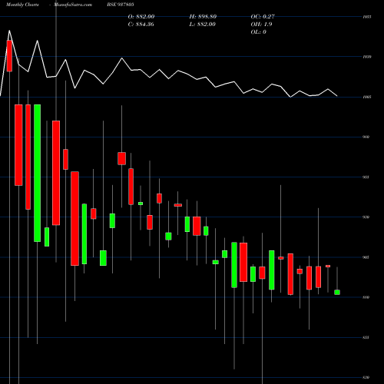Click the close price "C: 884.36"
Image resolution: width=384 pixels, height=384 pixels.
[x=141, y=25]
